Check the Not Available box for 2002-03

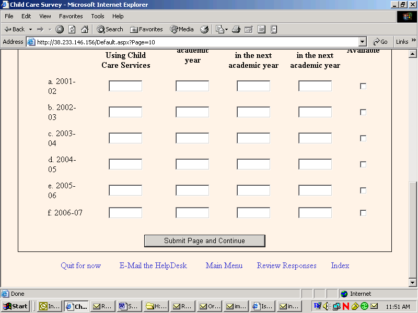(363, 112)
